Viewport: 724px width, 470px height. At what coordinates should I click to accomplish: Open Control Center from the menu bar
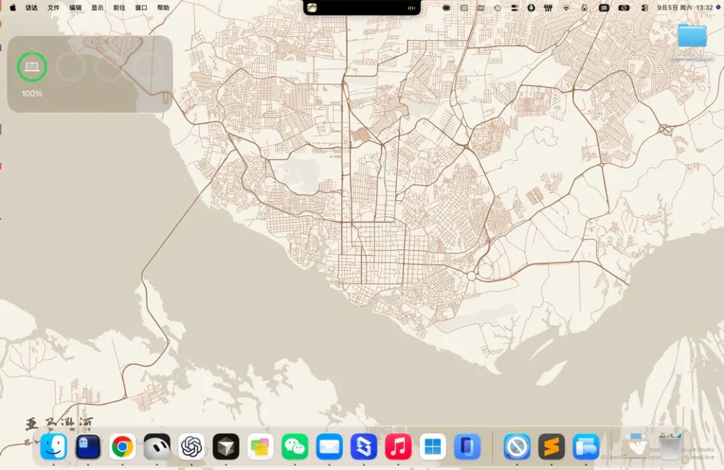tap(645, 8)
